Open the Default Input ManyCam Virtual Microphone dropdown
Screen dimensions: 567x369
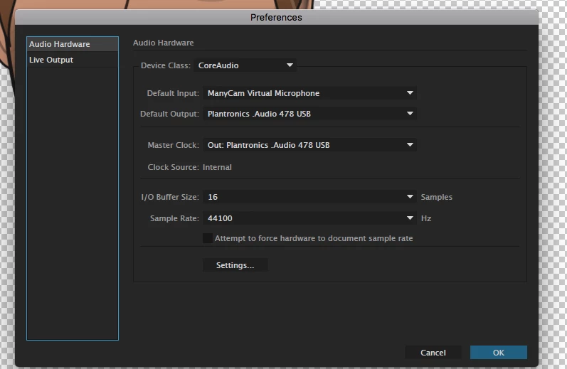coord(309,93)
